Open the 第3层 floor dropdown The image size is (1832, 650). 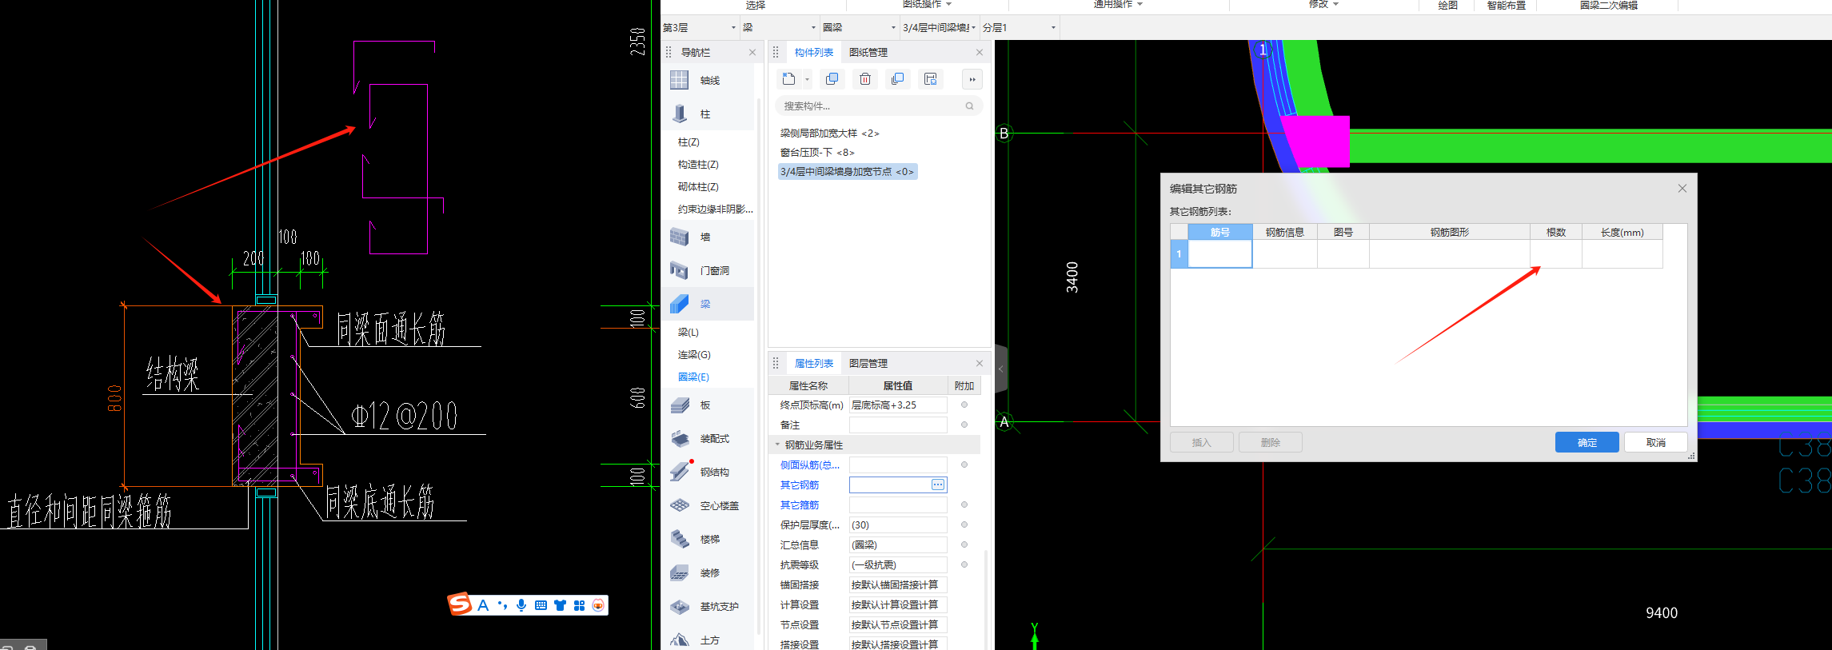700,27
